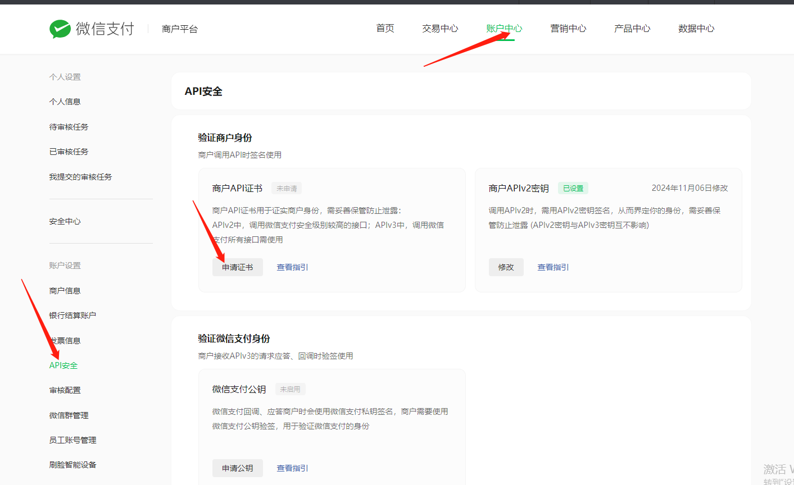
Task: Click API安全 in the sidebar
Action: coord(63,365)
